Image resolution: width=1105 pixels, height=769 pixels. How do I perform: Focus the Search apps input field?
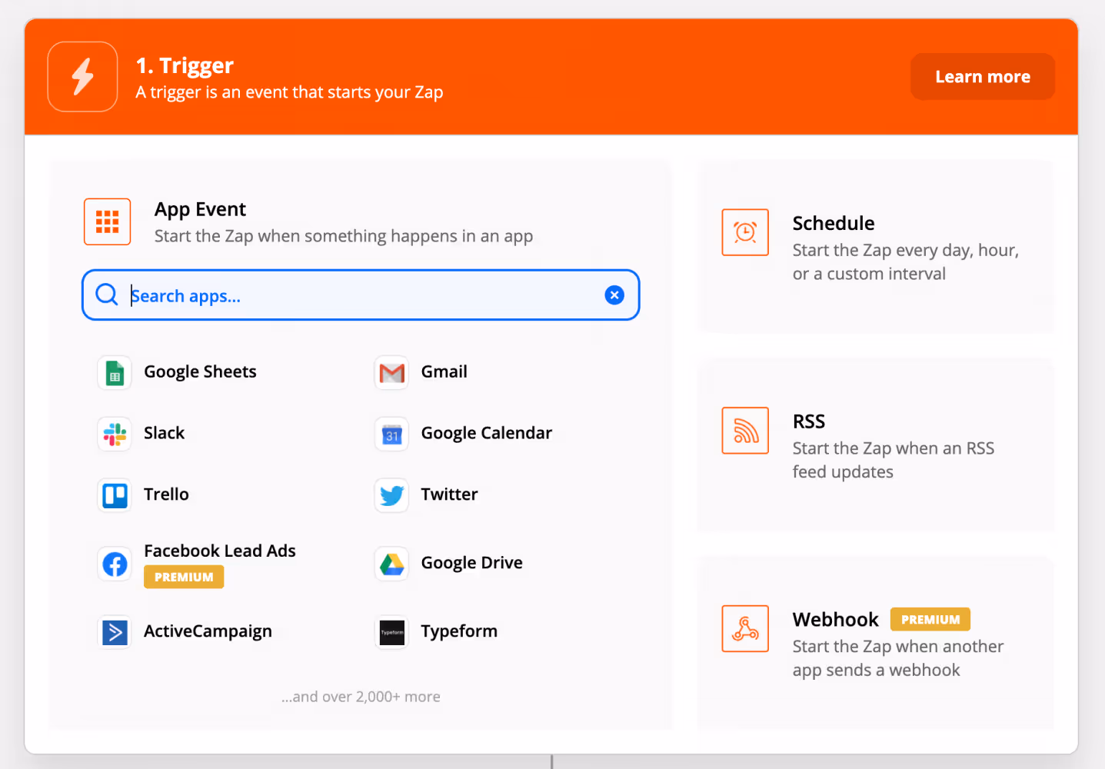361,295
